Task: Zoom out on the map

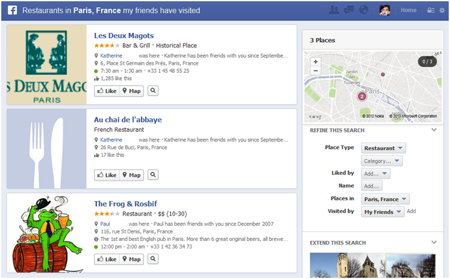Action: (x=315, y=70)
